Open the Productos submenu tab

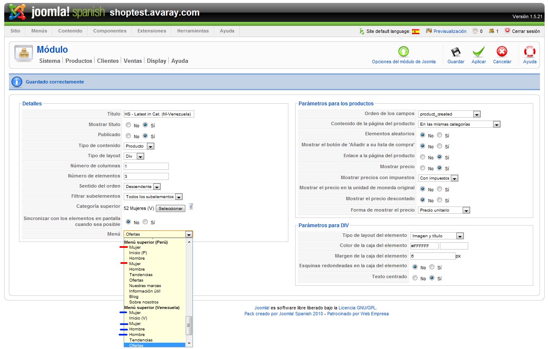[x=79, y=61]
